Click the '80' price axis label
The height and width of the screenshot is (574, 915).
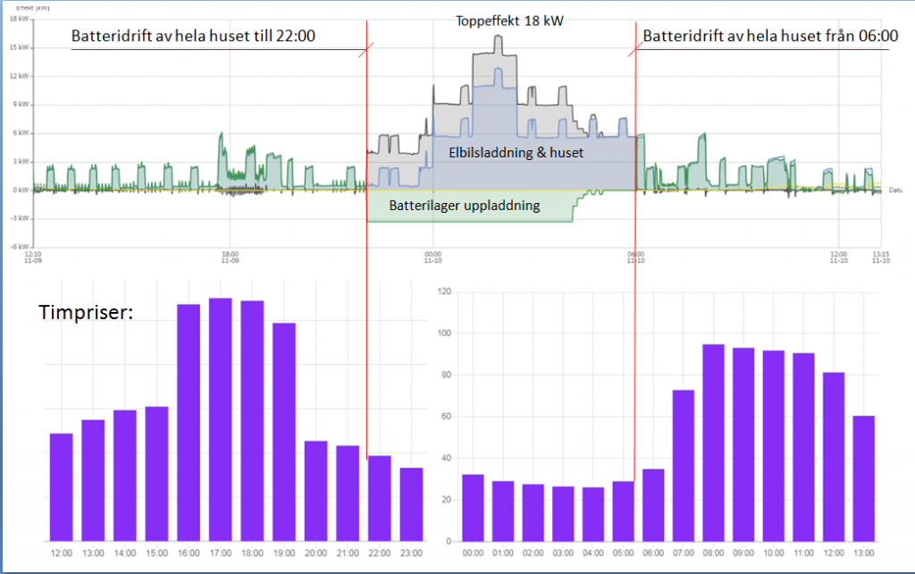click(447, 375)
